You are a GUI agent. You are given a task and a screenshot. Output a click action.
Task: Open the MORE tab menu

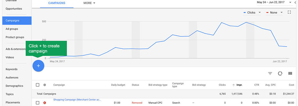[89, 3]
